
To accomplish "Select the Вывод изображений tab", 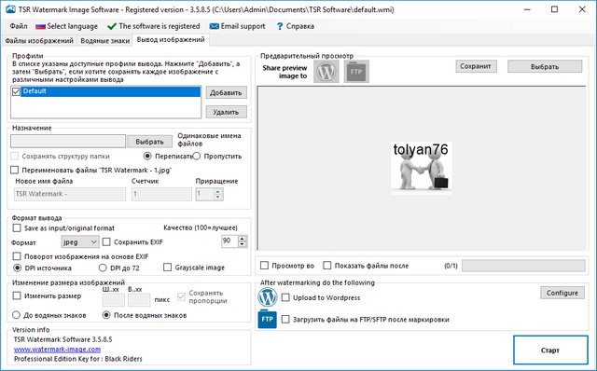I will click(x=171, y=39).
